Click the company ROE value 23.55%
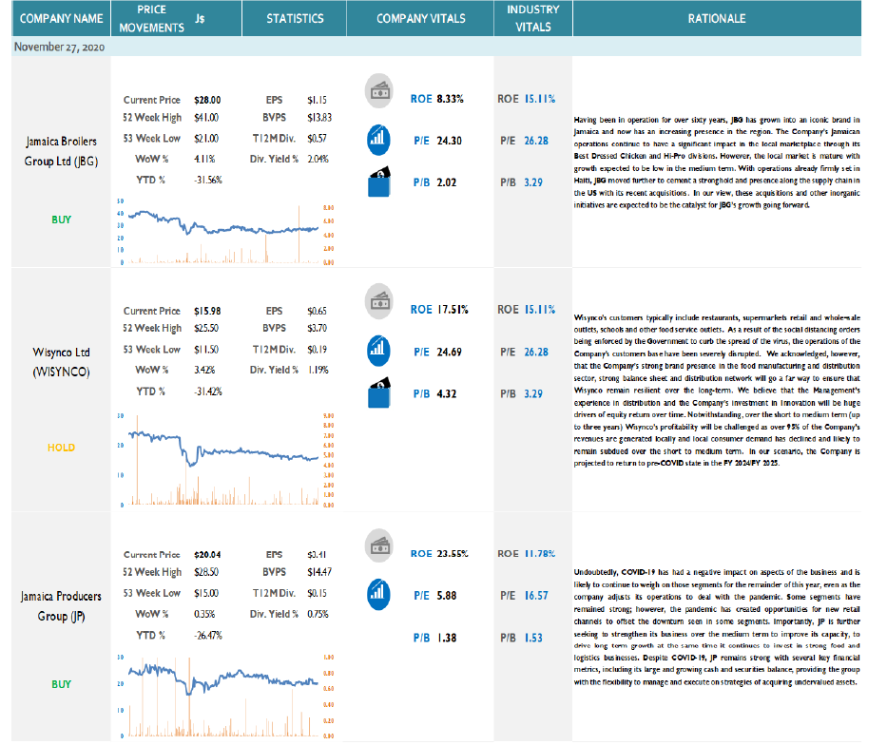 (x=452, y=554)
